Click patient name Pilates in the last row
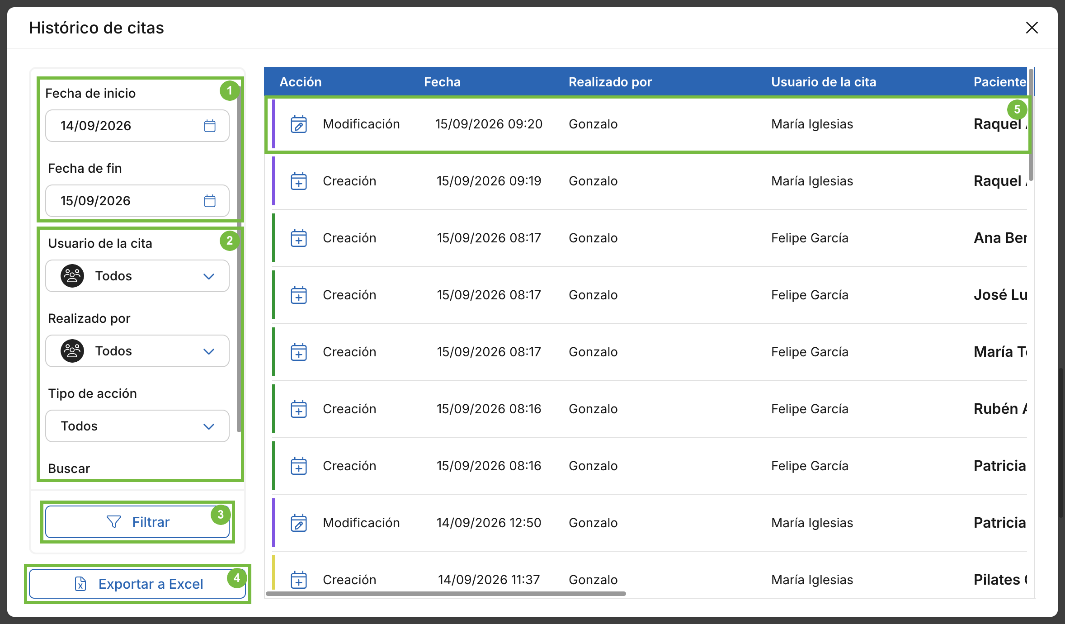This screenshot has width=1065, height=624. [x=1000, y=580]
